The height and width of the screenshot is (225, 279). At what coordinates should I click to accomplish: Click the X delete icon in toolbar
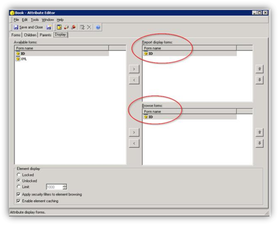coord(89,27)
